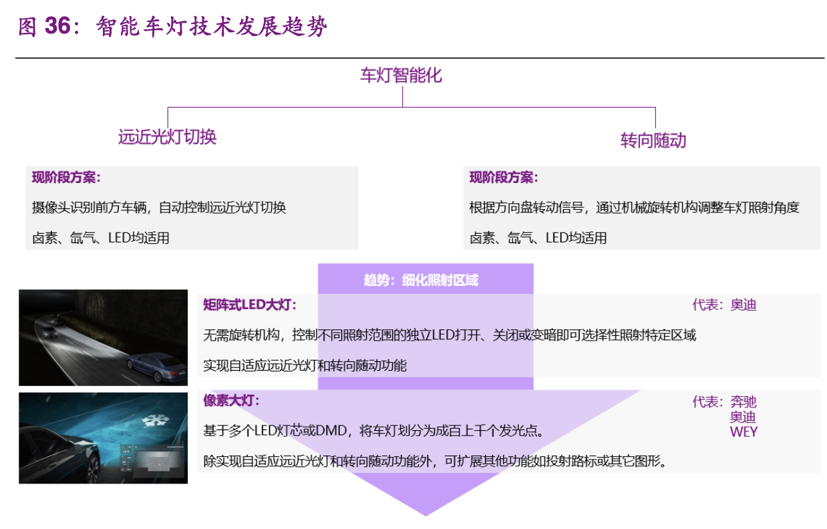Image resolution: width=827 pixels, height=529 pixels.
Task: Click '实现自适应远近光灯和转向随动功能'
Action: coord(305,365)
